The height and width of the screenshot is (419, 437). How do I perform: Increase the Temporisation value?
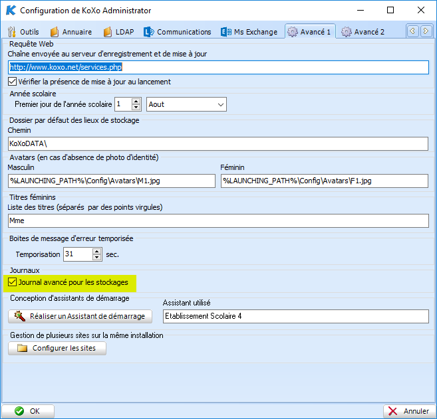(96, 251)
